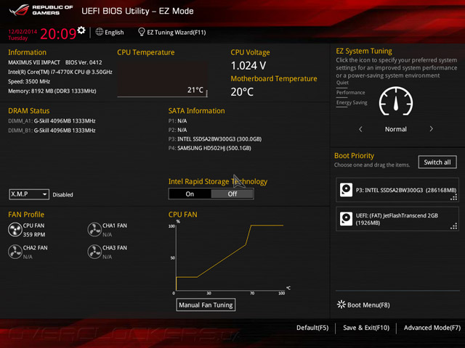This screenshot has width=465, height=348.
Task: Click the Normal tuning mode label
Action: coord(396,129)
